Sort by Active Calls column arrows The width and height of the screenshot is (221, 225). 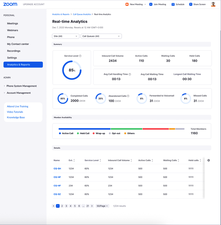(x=152, y=160)
